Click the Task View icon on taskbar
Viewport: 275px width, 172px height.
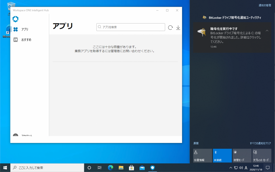100,167
